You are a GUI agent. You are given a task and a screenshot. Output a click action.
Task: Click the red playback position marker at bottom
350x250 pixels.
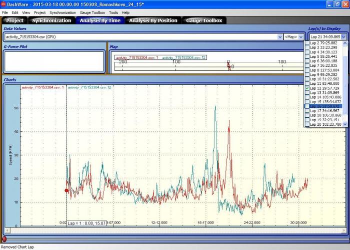pyautogui.click(x=4, y=239)
